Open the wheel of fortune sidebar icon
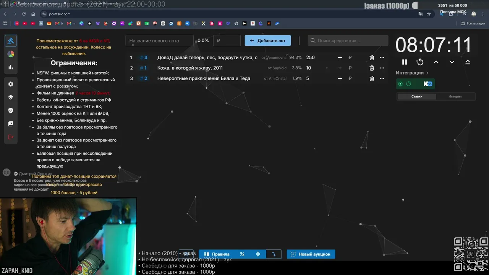 (x=11, y=54)
